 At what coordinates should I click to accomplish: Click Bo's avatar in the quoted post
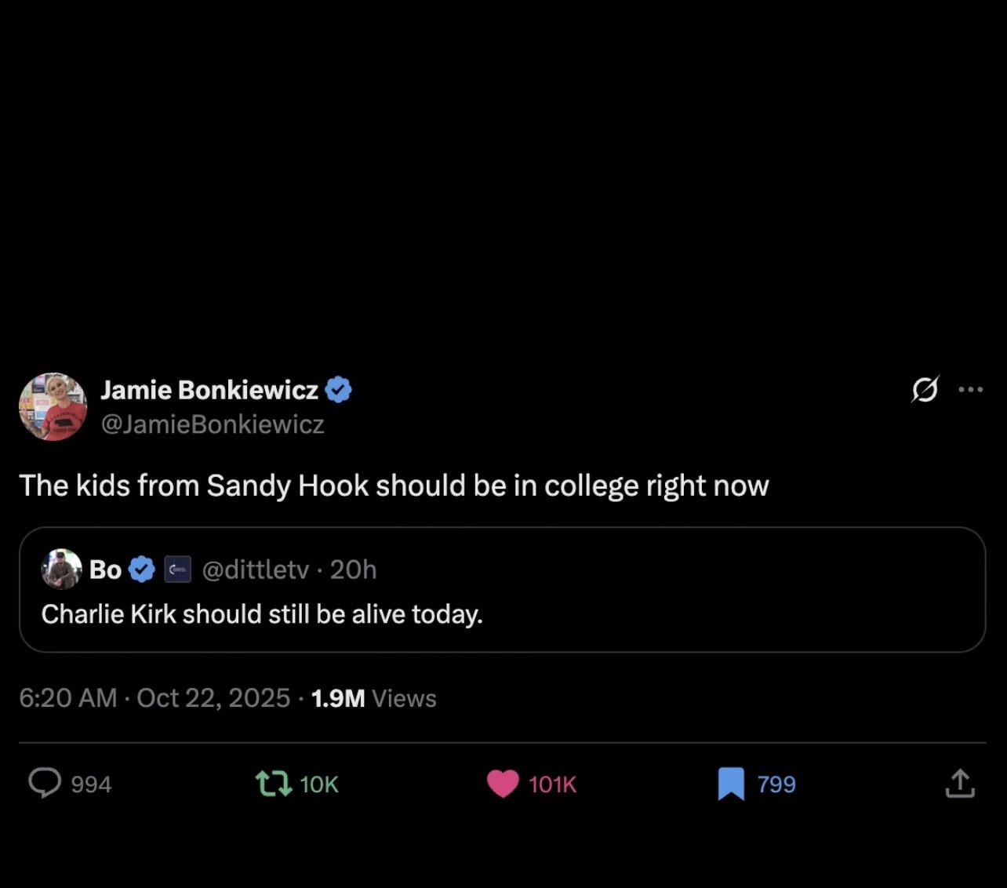(x=61, y=569)
